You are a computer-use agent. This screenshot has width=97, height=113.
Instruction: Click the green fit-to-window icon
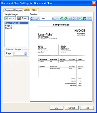click(x=90, y=18)
